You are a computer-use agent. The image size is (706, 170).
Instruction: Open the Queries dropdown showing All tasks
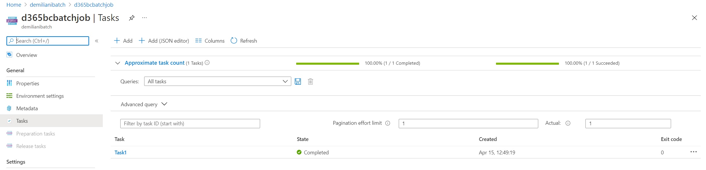[217, 82]
